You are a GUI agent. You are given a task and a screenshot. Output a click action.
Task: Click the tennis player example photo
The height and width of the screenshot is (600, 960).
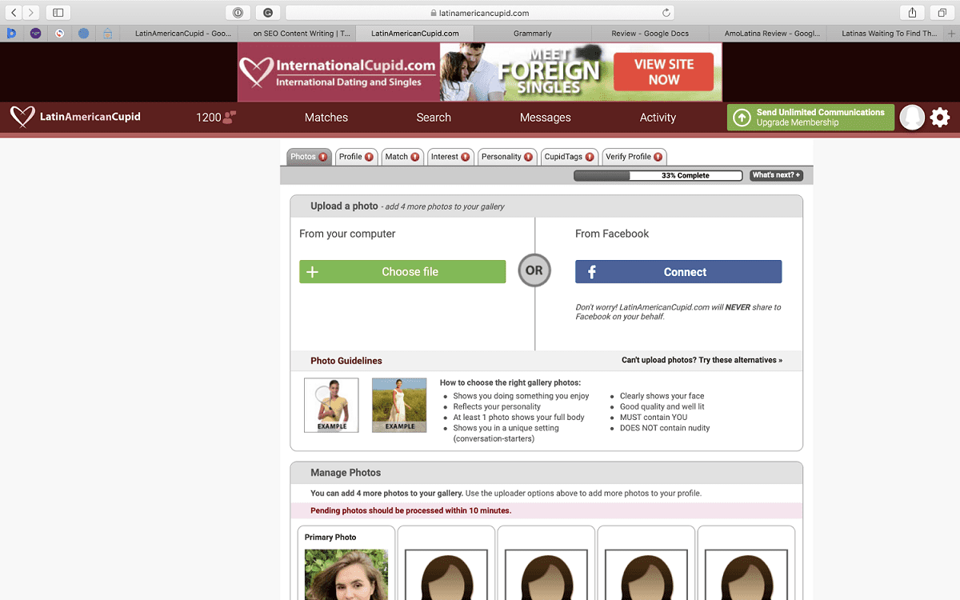[331, 405]
